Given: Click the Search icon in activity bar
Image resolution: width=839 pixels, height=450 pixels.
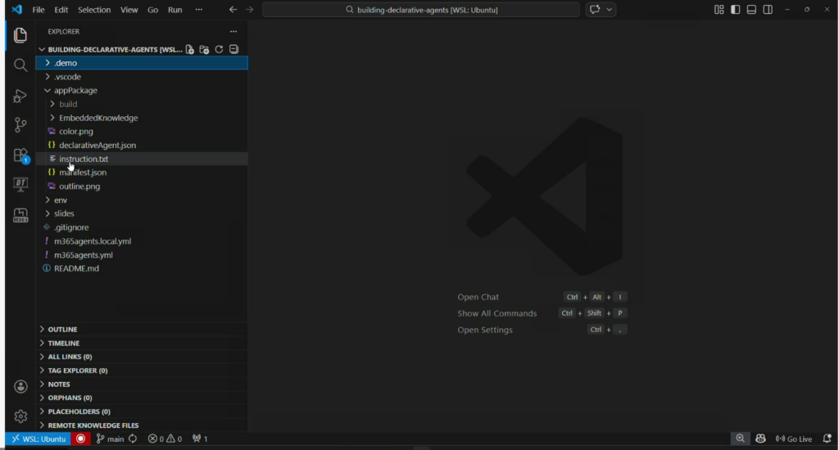Looking at the screenshot, I should pos(20,65).
